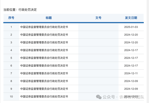
Task: Select the date 2024-12-11
Action: pyautogui.click(x=131, y=73)
